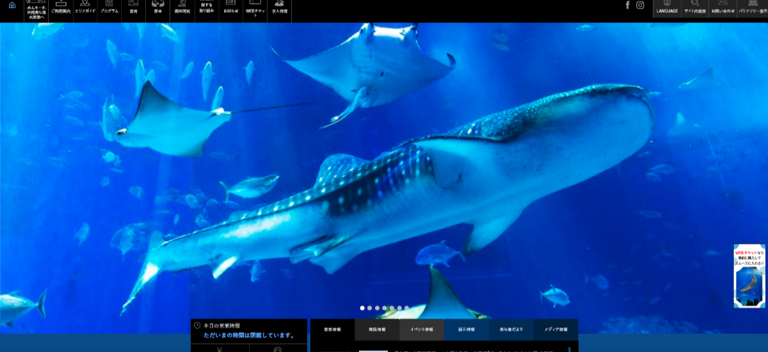This screenshot has width=768, height=352.
Task: Click the home icon in top navigation
Action: pyautogui.click(x=12, y=5)
